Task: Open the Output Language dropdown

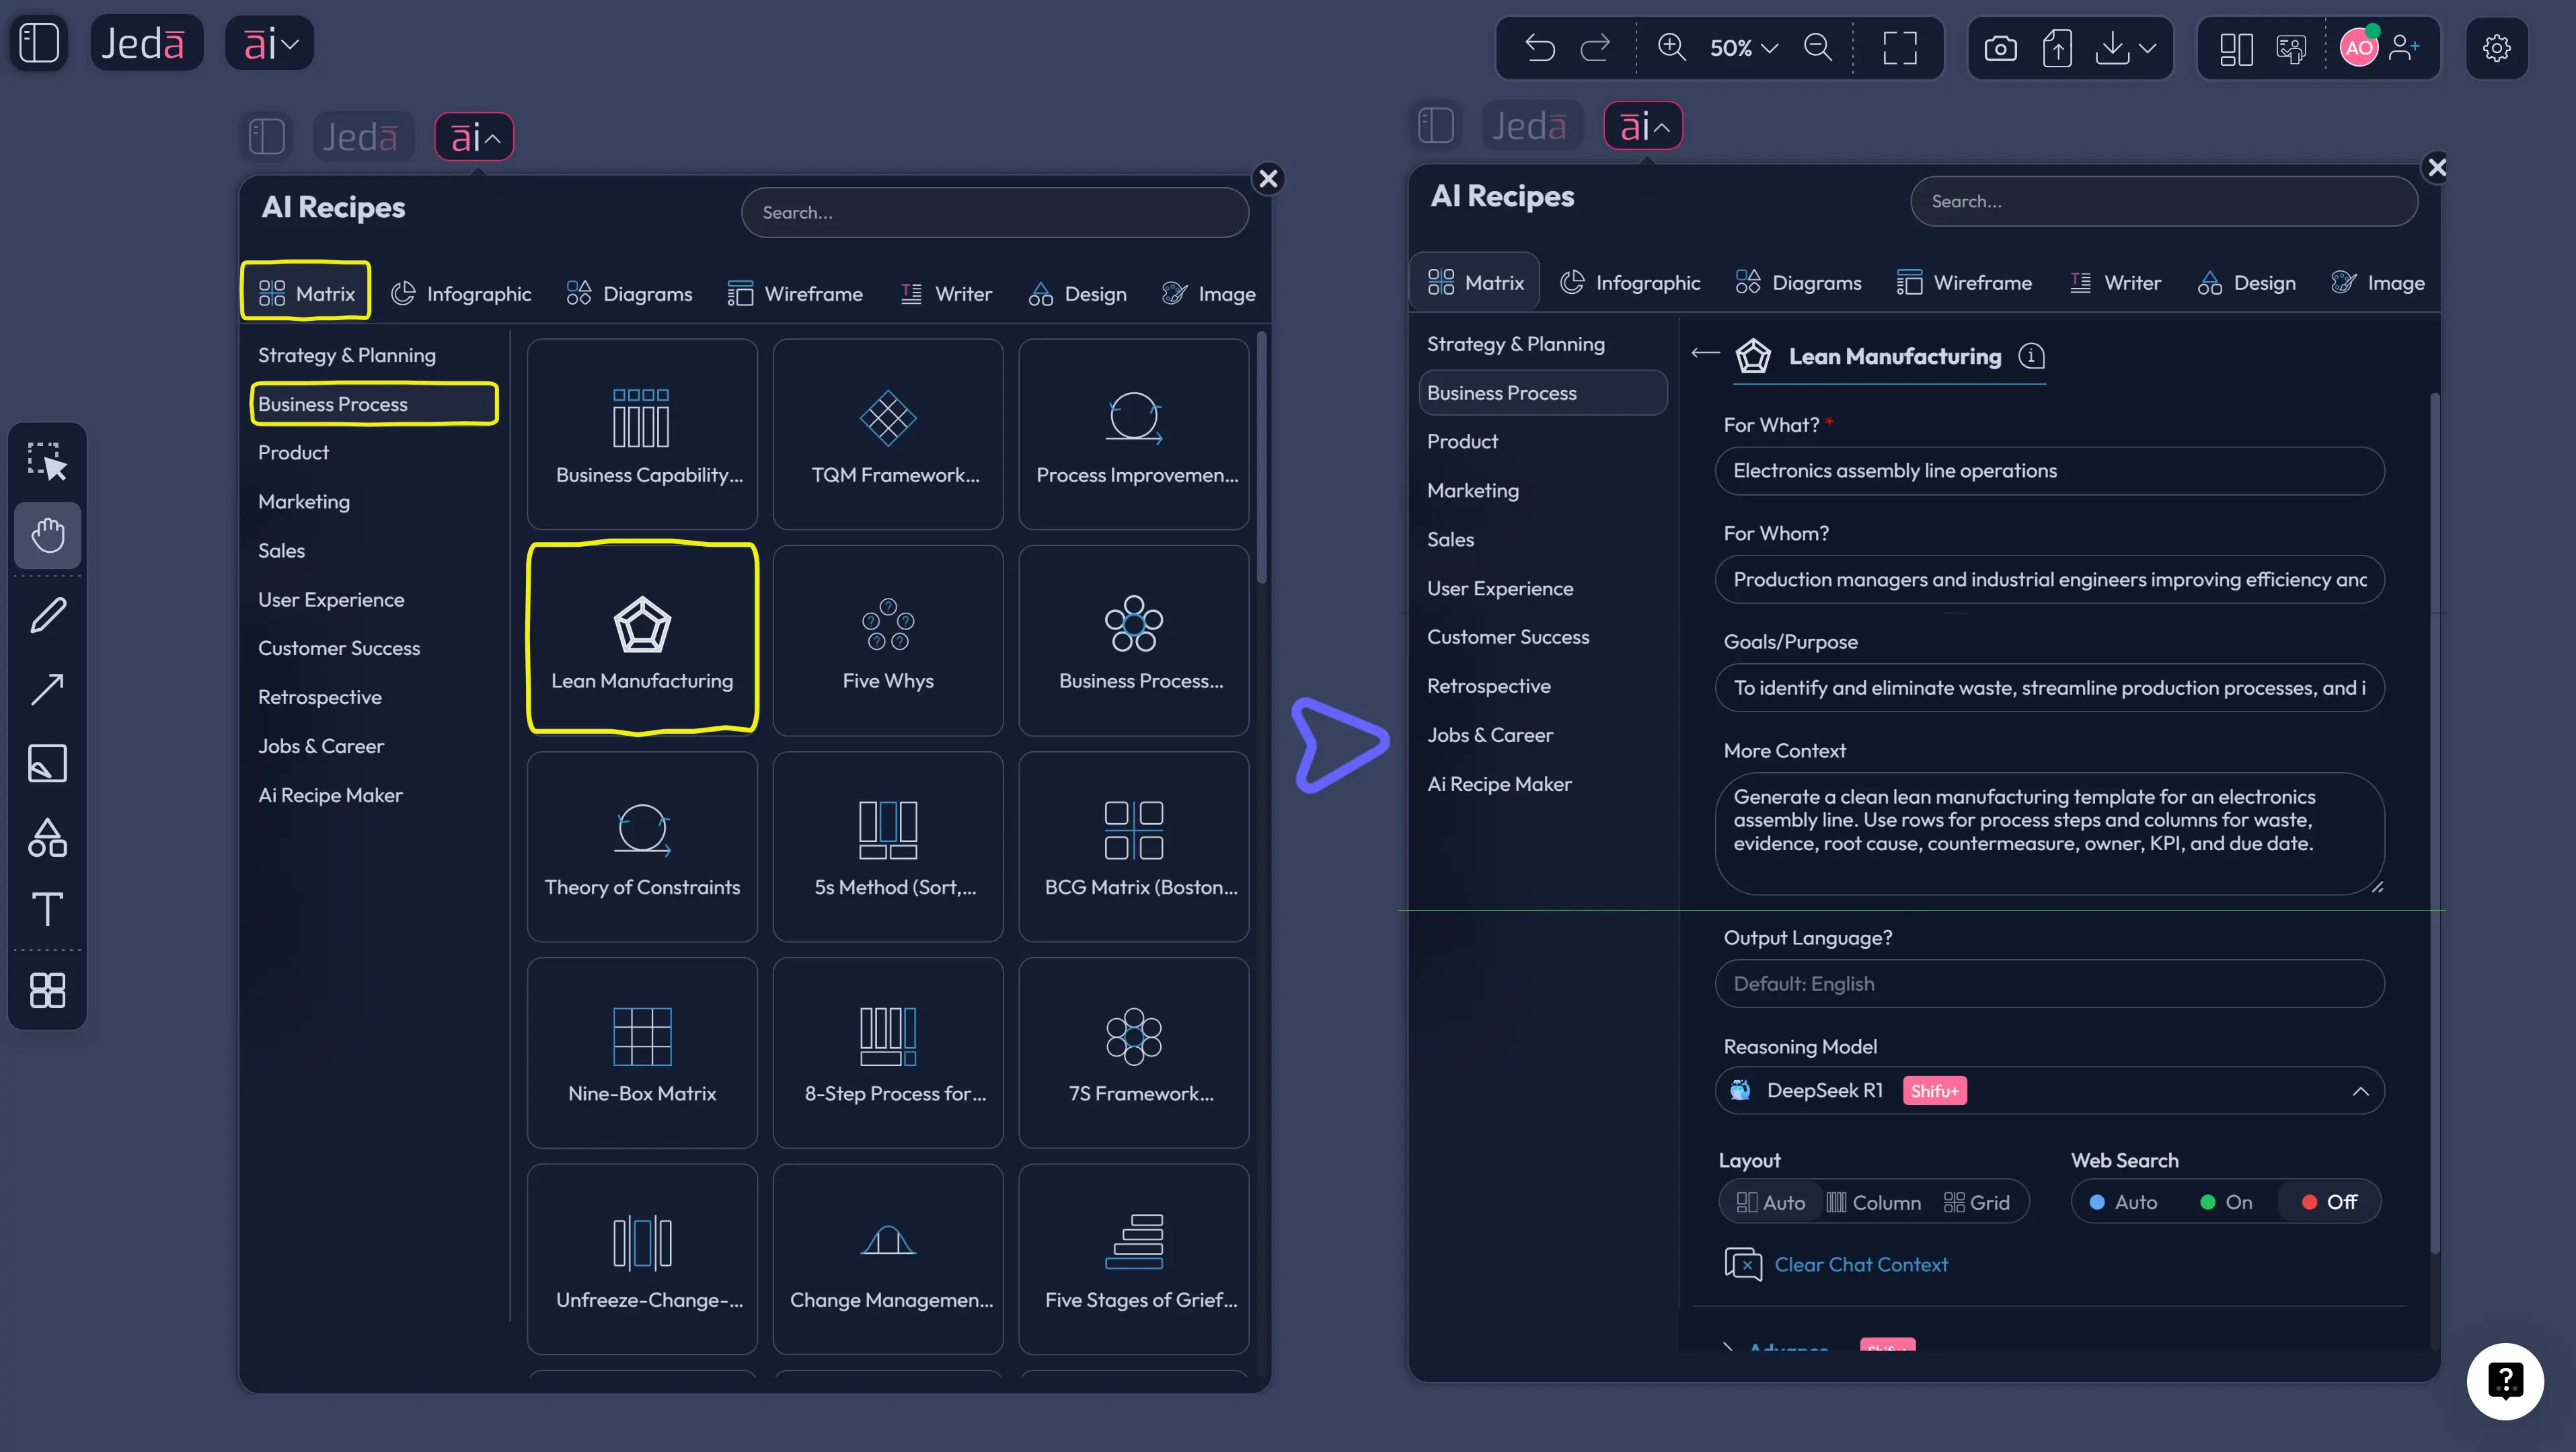Action: [x=2048, y=983]
